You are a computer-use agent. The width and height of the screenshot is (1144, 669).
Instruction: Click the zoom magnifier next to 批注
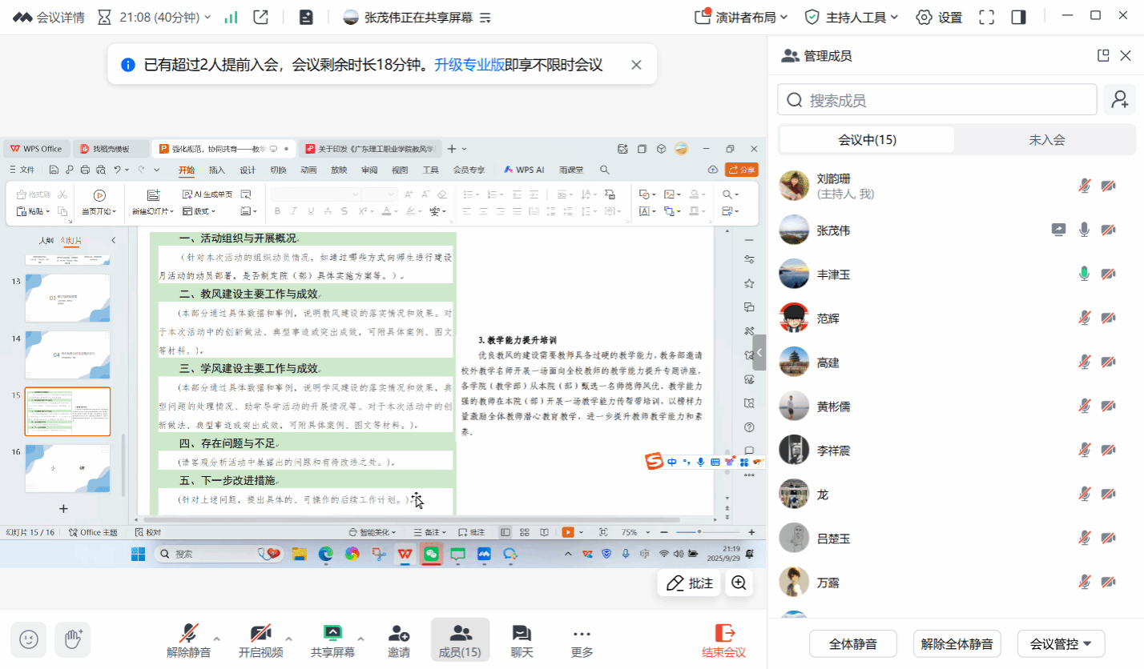(739, 583)
